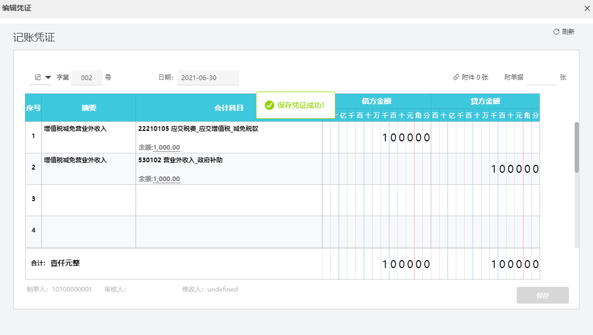Click balance link 1,000.00 in row 2
The width and height of the screenshot is (593, 335).
(x=166, y=179)
